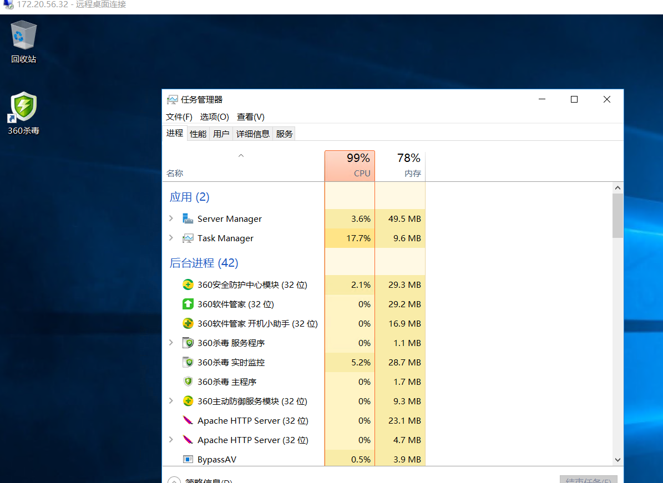Viewport: 663px width, 483px height.
Task: Select the BypassAV process row
Action: [294, 459]
